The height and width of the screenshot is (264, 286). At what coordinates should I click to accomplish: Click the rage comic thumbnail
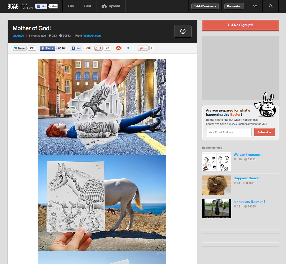216,161
